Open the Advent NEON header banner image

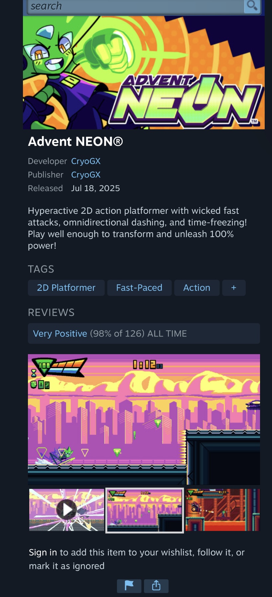click(144, 72)
